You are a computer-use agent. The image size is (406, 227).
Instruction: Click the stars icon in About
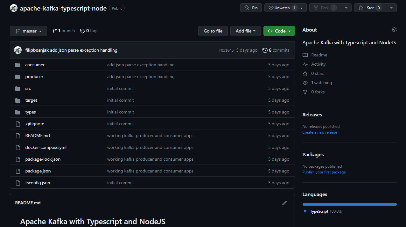305,74
